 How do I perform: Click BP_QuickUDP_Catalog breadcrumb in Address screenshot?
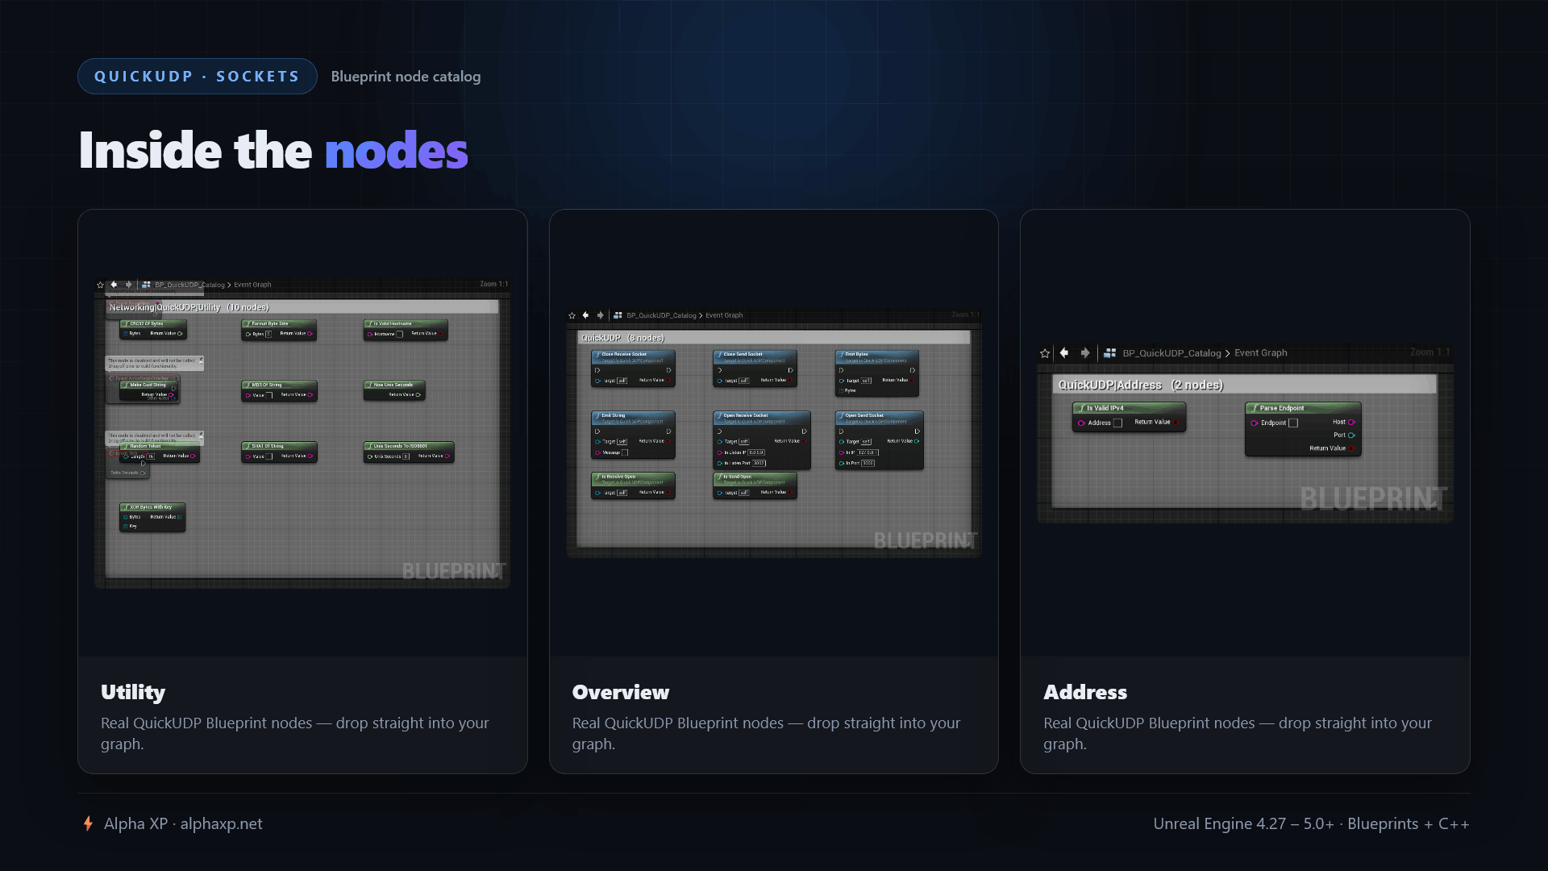click(x=1171, y=353)
